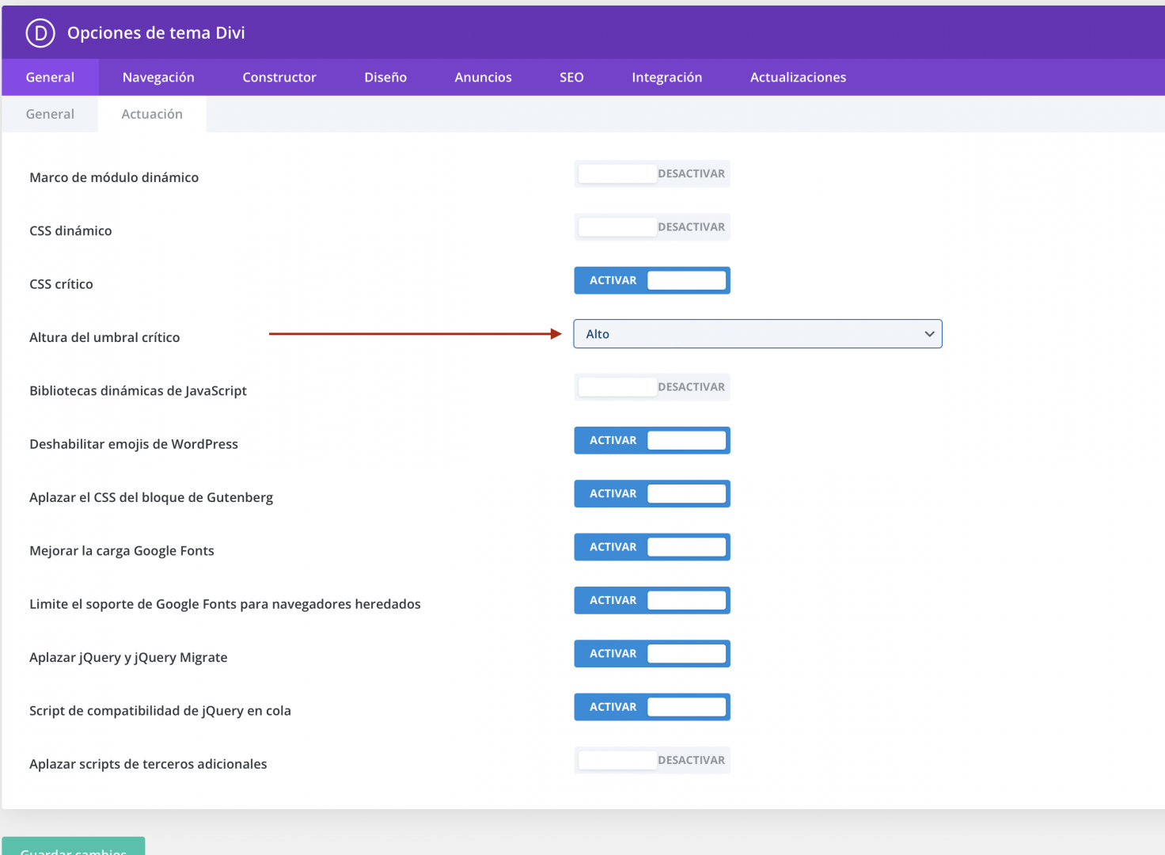Select the General sub-tab
The image size is (1165, 855).
coord(50,114)
